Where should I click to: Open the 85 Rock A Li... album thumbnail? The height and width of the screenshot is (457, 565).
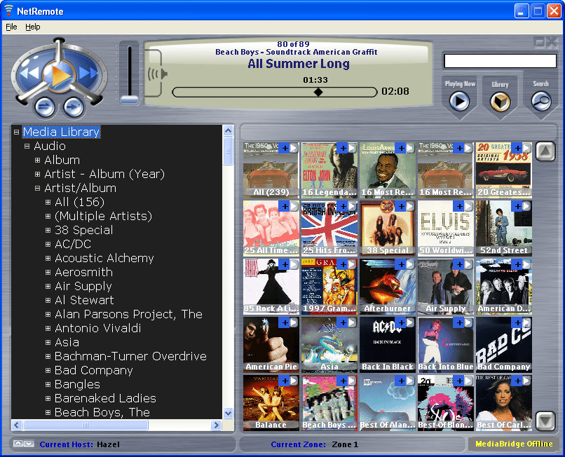point(271,286)
